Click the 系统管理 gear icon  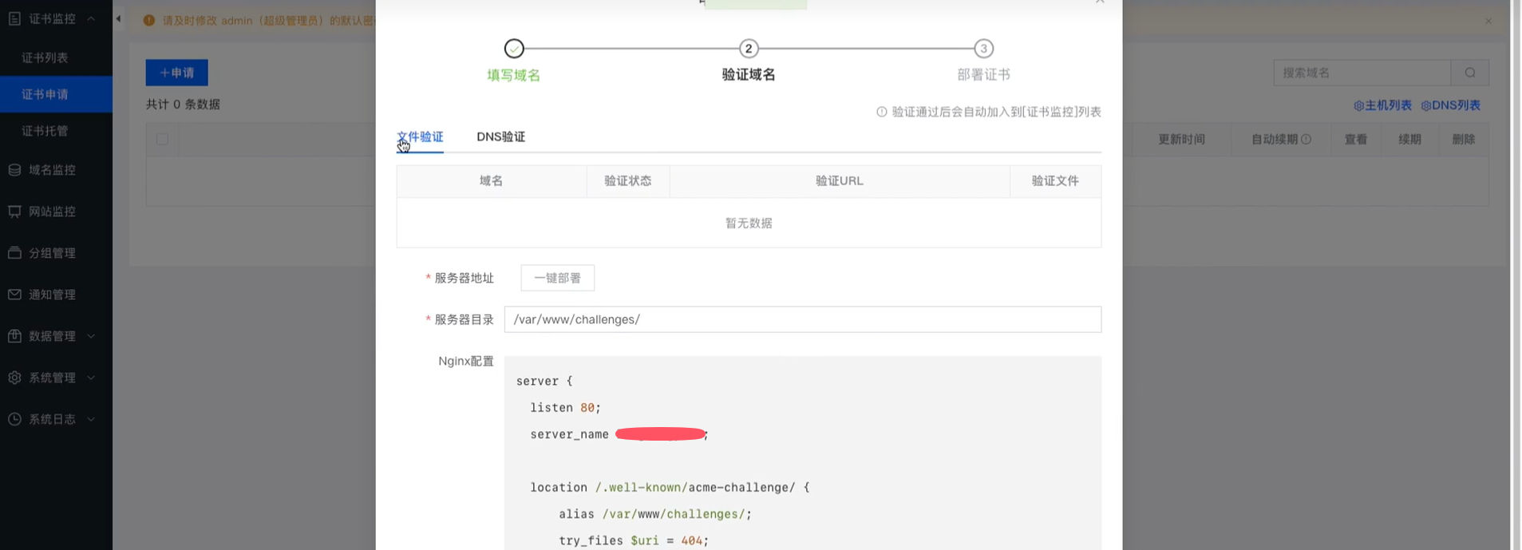14,378
